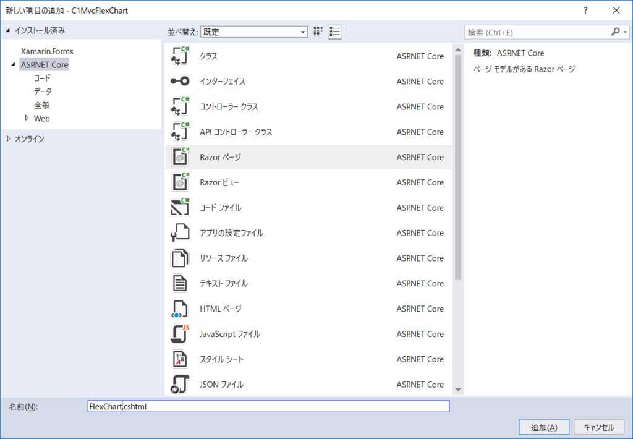Click the オンライン header text

(x=30, y=139)
